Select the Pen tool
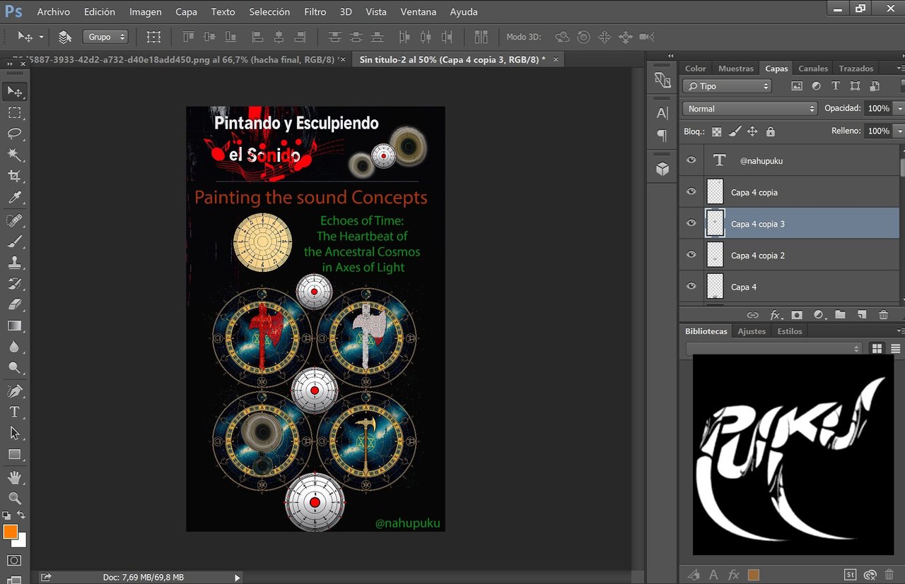 pyautogui.click(x=14, y=391)
